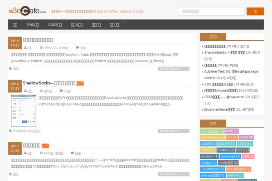Click Read More on the 10-09 post
Screen dimensions: 272x181
coord(174,174)
